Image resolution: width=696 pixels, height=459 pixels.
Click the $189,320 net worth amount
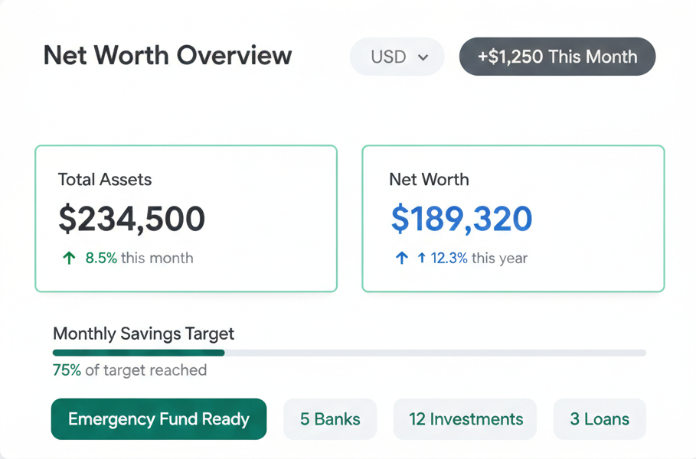click(x=461, y=219)
